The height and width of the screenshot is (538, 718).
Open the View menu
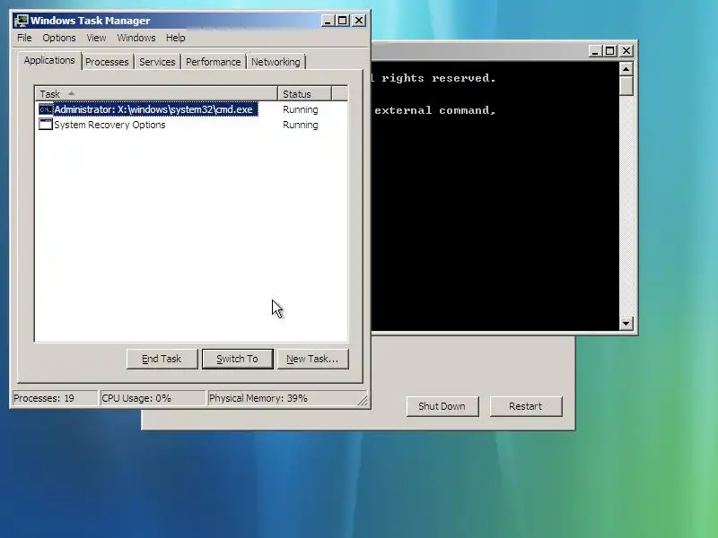(96, 38)
